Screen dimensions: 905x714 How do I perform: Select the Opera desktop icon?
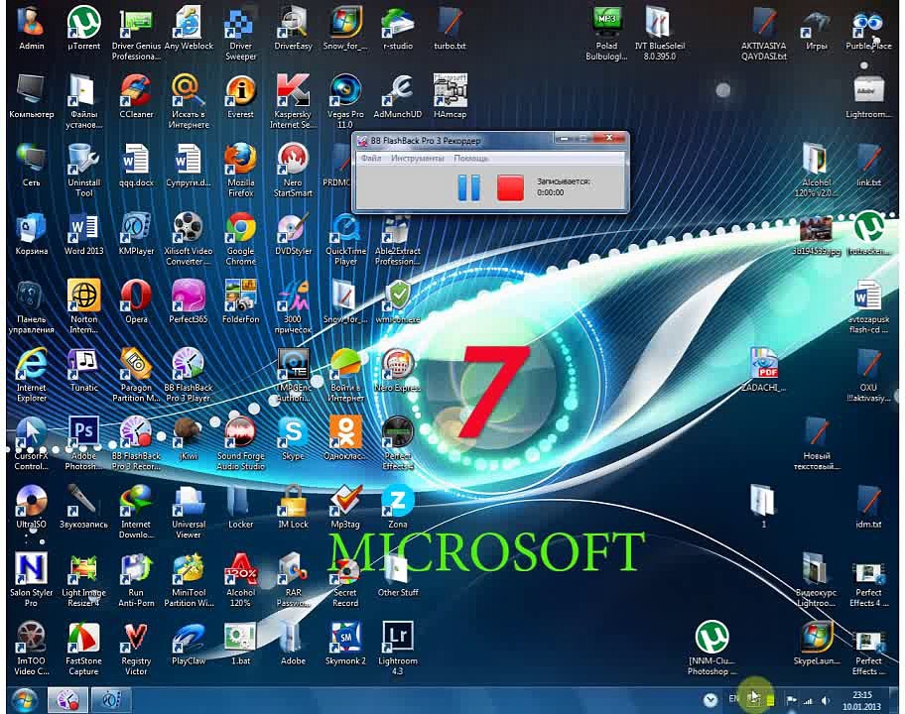(136, 301)
